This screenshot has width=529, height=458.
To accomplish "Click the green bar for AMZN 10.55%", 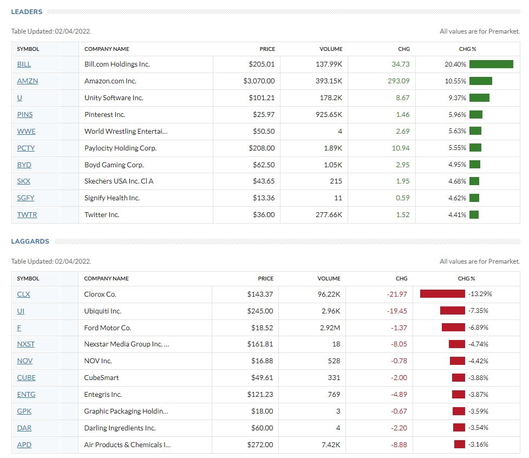I will pos(481,81).
